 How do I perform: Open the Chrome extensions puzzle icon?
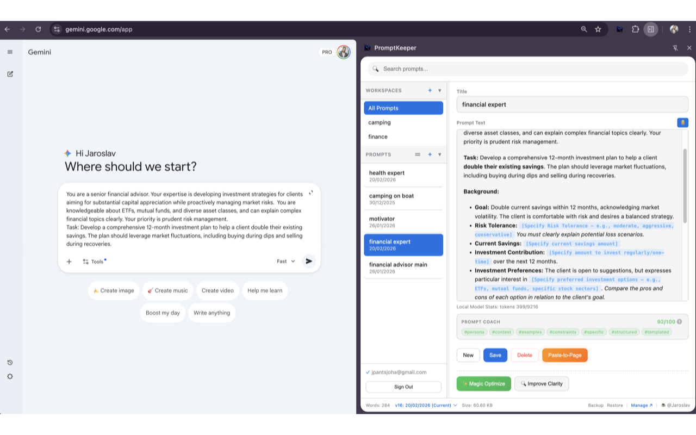pyautogui.click(x=635, y=29)
